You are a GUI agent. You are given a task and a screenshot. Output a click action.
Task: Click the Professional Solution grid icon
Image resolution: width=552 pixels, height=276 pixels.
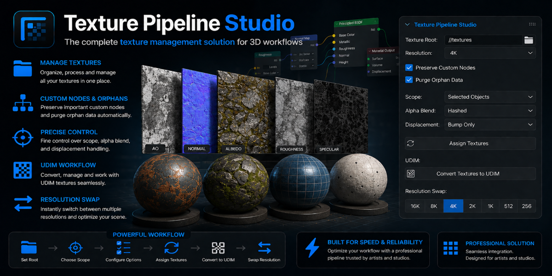tap(451, 248)
